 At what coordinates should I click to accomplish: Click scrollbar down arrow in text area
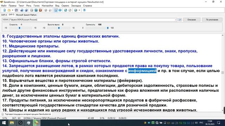coord(223,110)
